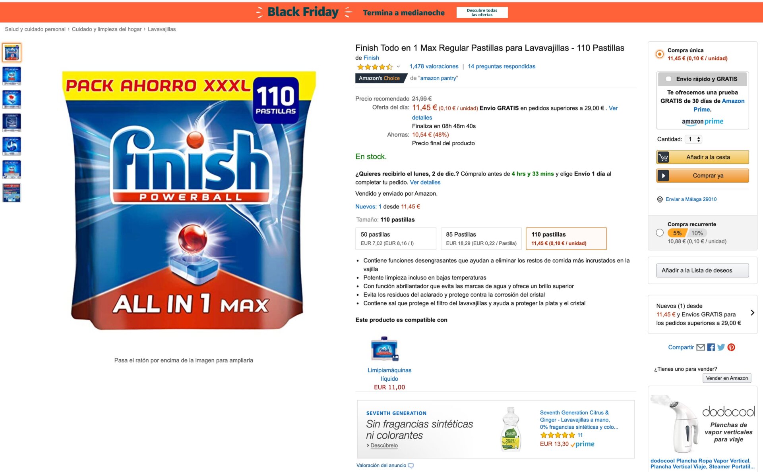Open the 1,478 valoraciones reviews link

pos(434,66)
